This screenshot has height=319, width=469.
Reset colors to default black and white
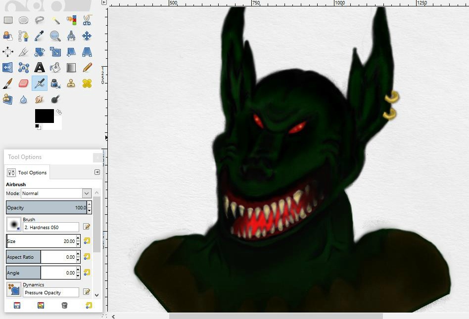tap(38, 127)
